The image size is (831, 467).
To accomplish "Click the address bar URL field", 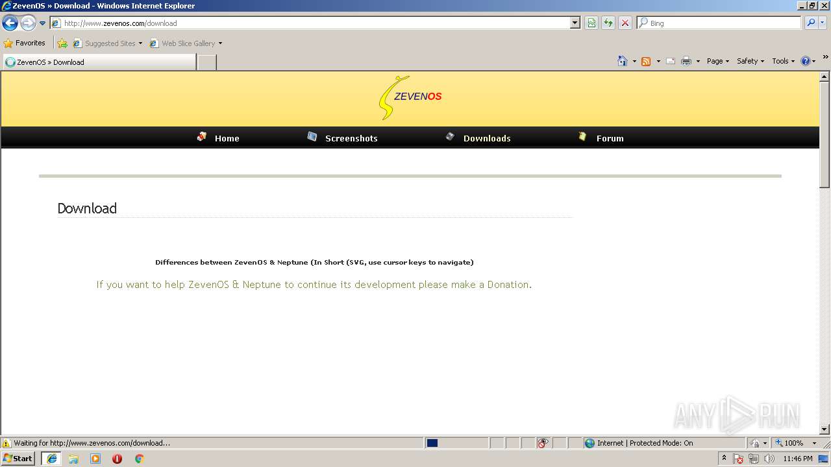I will pos(310,23).
